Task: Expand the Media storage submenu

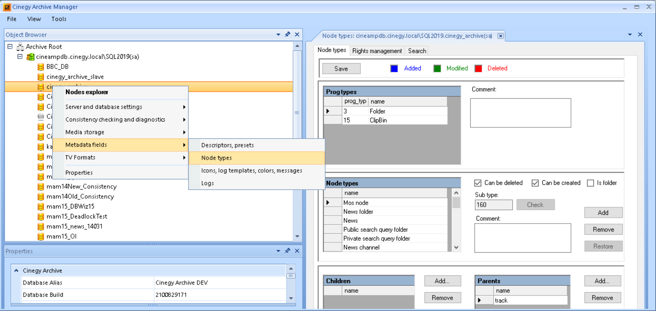Action: click(x=120, y=132)
